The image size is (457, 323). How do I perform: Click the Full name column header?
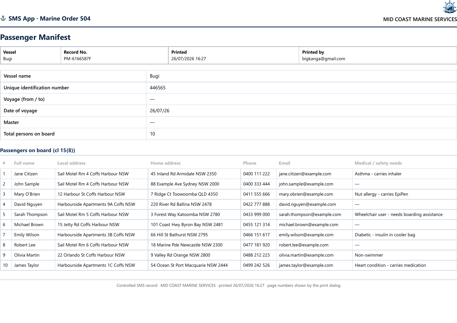[x=24, y=163]
